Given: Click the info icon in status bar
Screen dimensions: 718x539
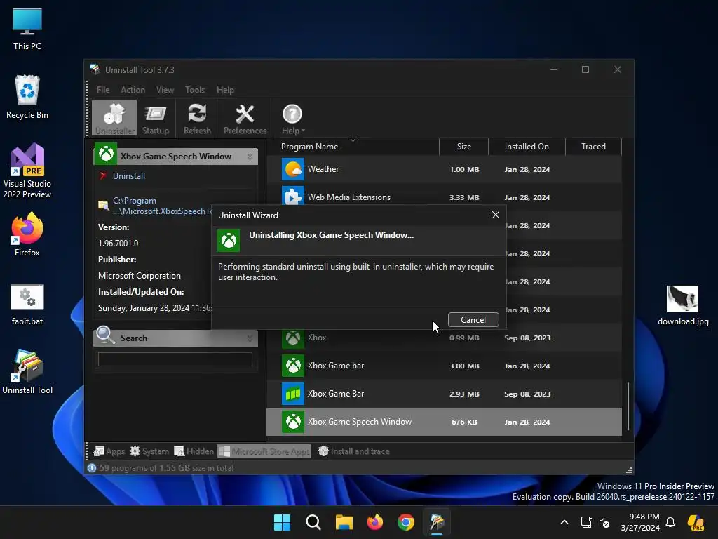Looking at the screenshot, I should pos(92,468).
